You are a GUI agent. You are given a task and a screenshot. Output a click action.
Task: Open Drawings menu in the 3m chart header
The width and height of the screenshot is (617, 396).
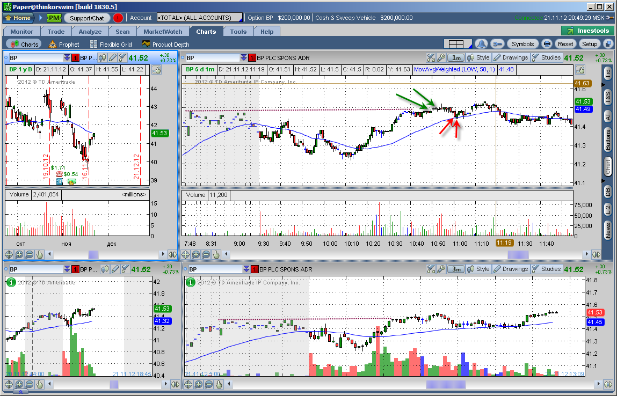click(x=511, y=269)
